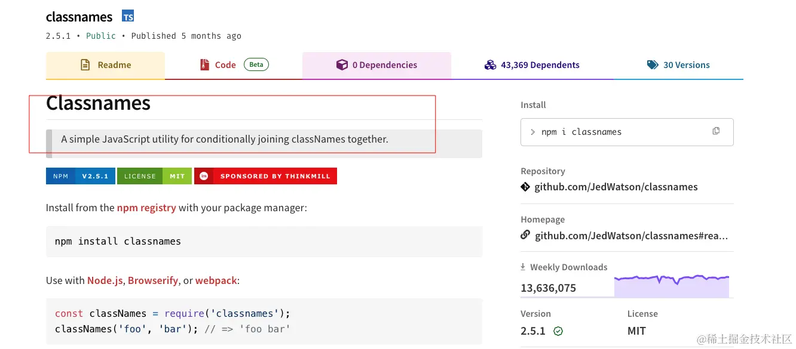Click the Dependents cubes icon
Screen dimensions: 796x349
(x=490, y=65)
